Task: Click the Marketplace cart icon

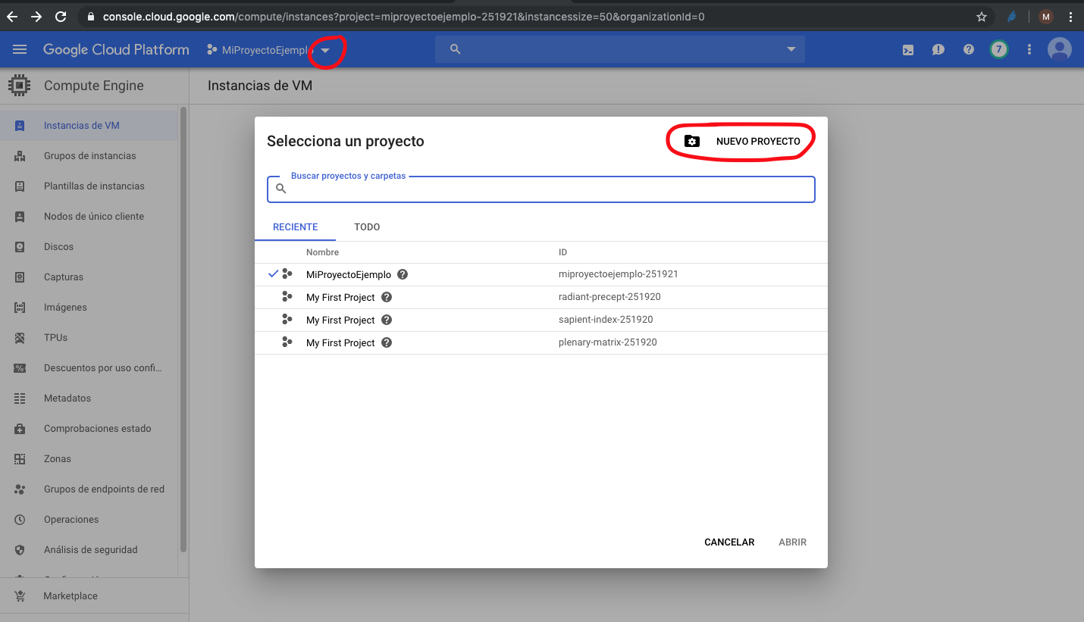Action: click(x=20, y=596)
